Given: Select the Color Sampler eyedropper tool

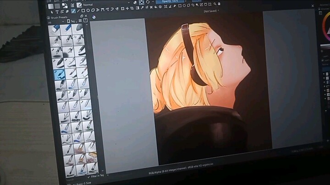Looking at the screenshot, I should point(142,8).
